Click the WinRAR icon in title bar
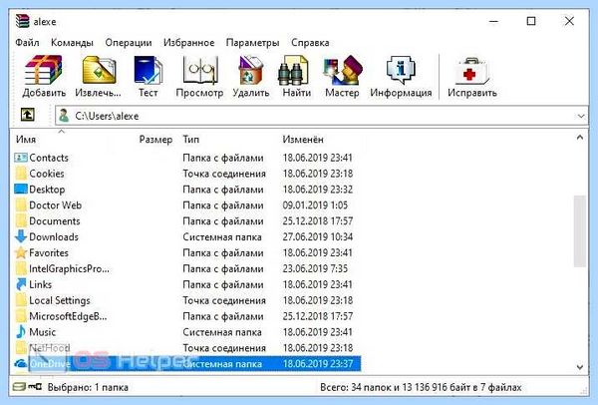This screenshot has height=405, width=598. (22, 21)
